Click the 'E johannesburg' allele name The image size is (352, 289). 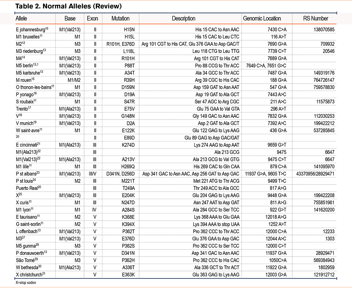point(31,30)
